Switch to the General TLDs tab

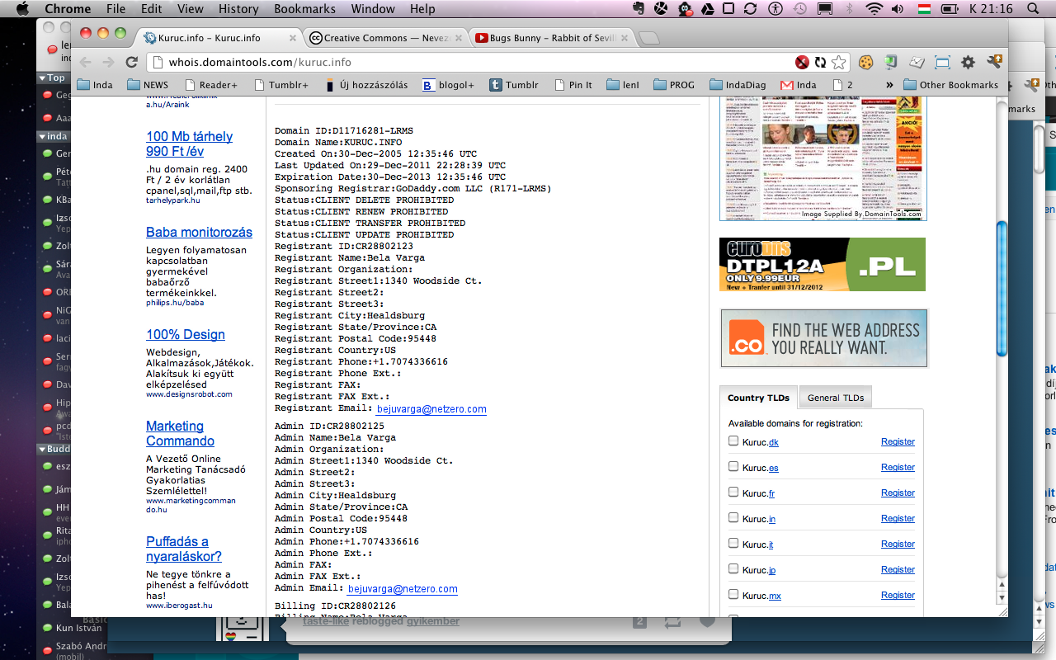tap(836, 398)
